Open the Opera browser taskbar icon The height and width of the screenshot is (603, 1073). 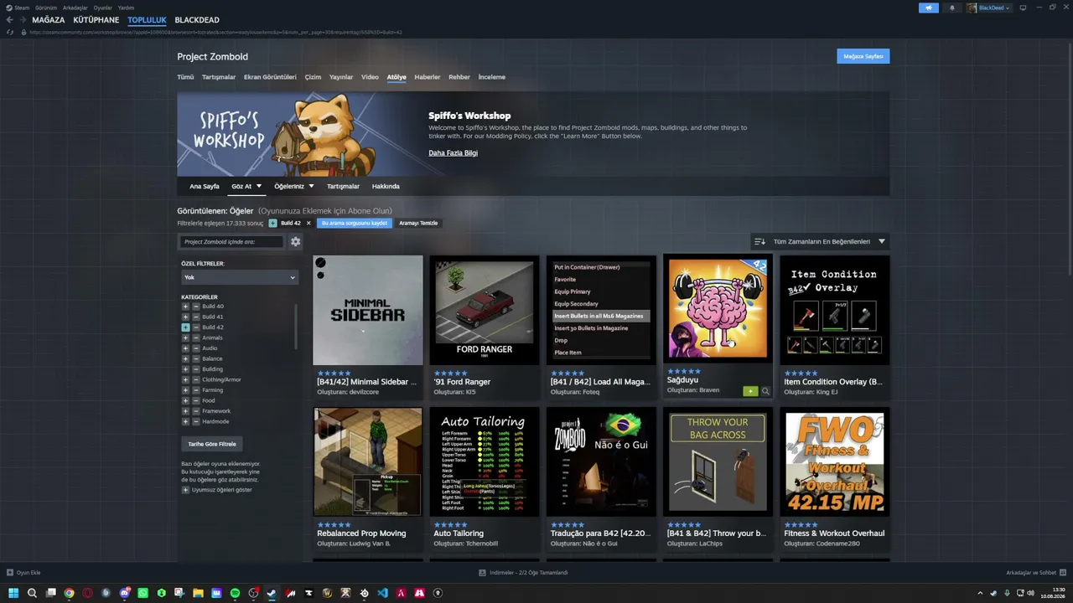tap(87, 593)
